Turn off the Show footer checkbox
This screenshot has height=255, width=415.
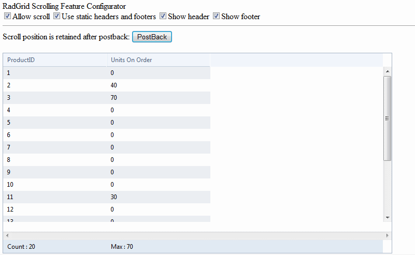pos(217,17)
